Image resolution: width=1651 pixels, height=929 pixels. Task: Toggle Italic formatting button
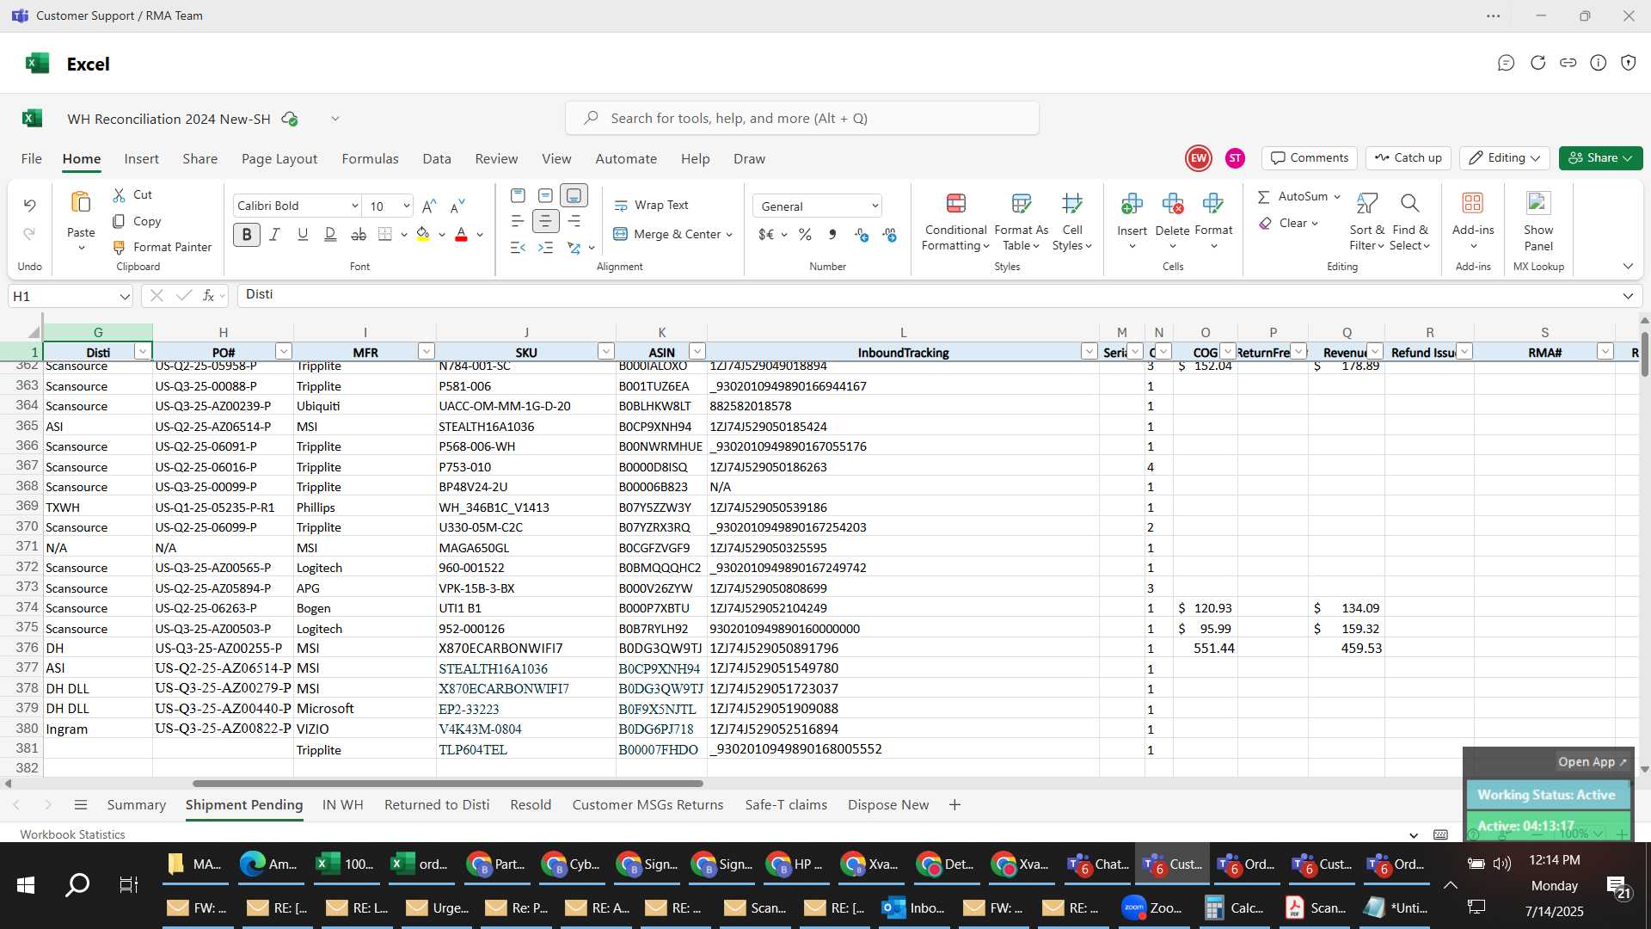click(274, 234)
